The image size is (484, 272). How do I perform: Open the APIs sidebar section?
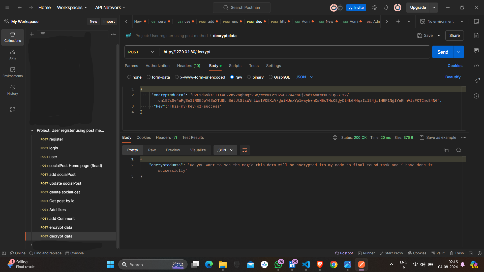point(13,54)
